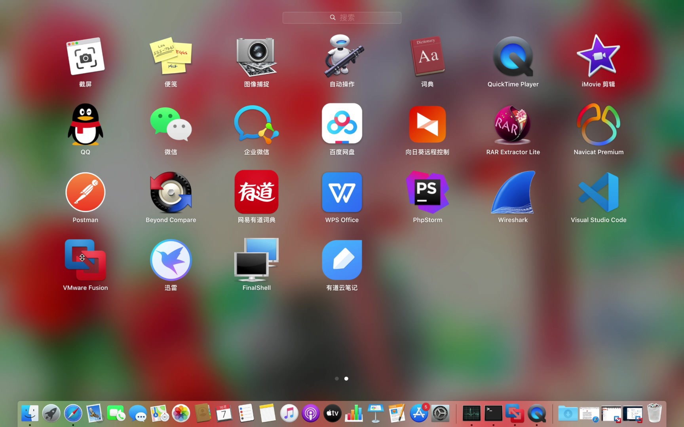Open RAR Extractor Lite
Screen dimensions: 684x427
(x=513, y=125)
